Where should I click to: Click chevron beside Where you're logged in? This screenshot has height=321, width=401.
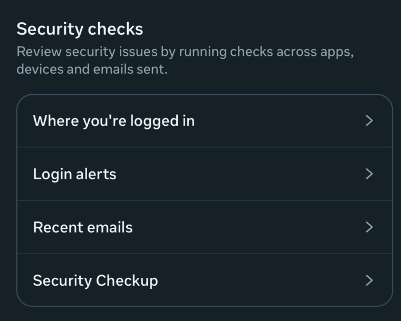tap(369, 121)
